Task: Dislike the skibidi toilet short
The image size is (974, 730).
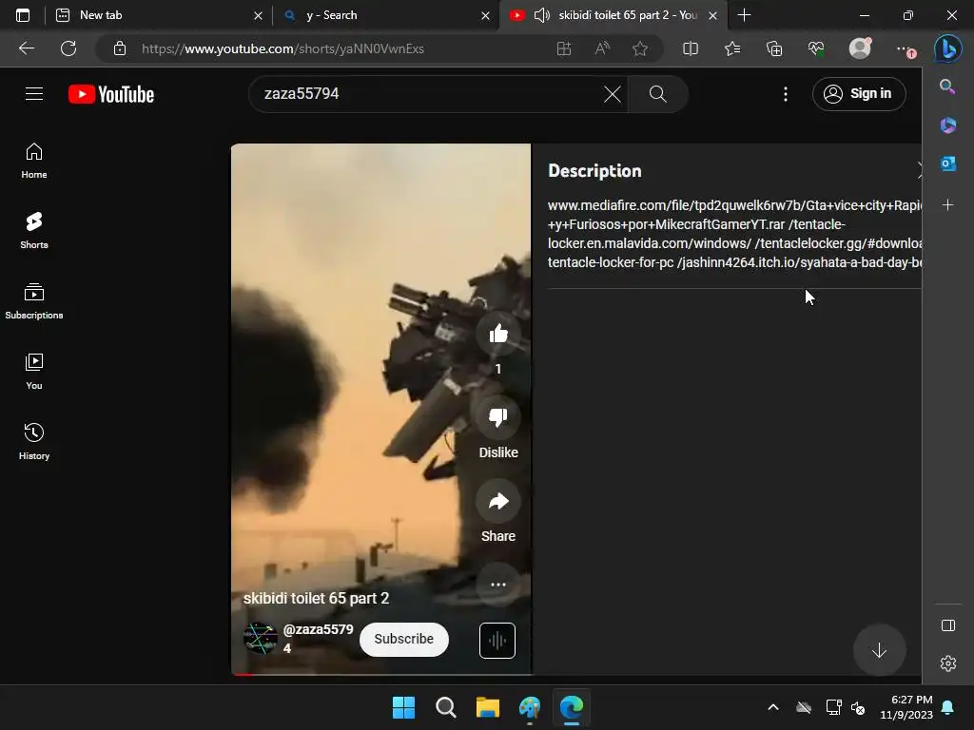Action: point(498,416)
